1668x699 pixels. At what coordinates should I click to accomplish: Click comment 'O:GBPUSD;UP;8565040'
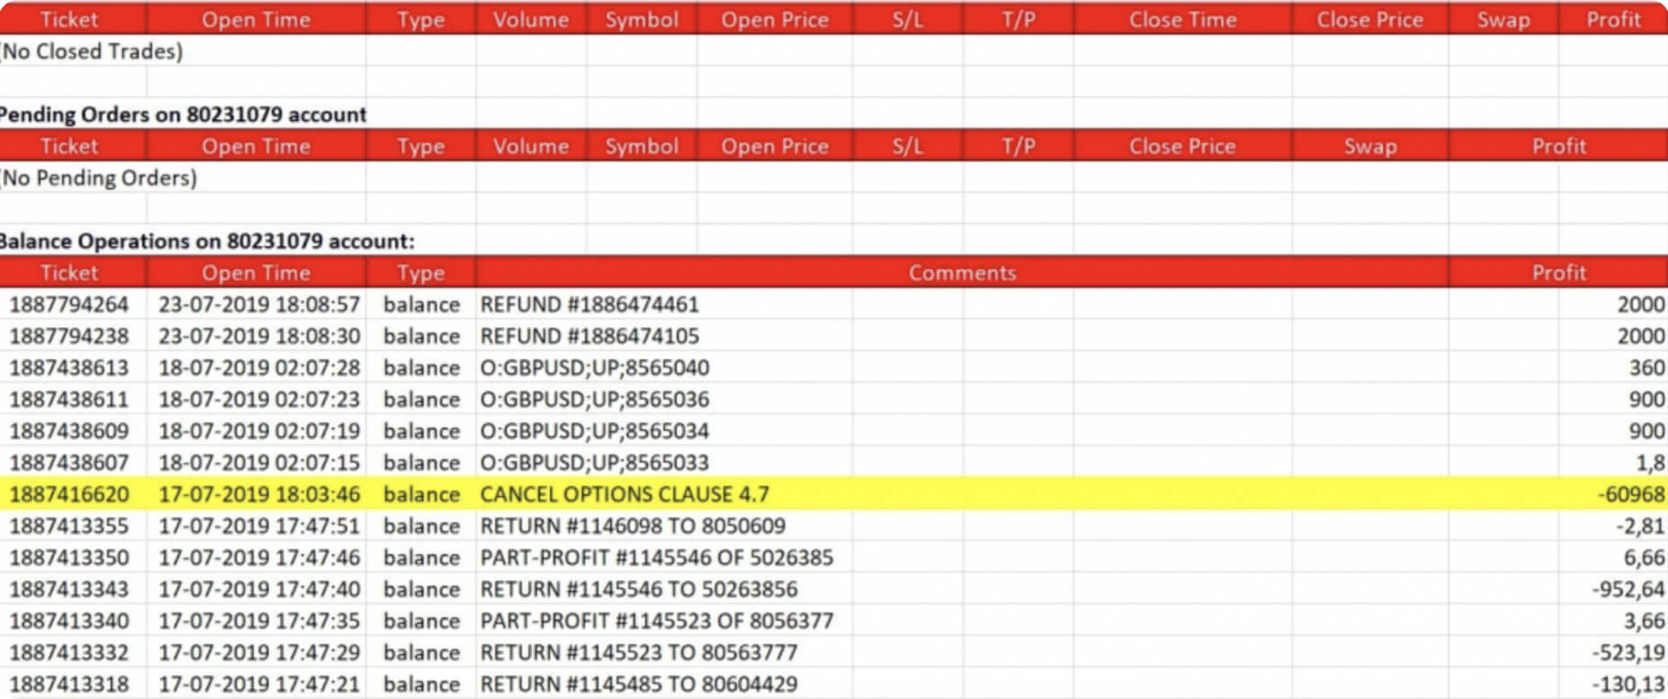point(595,367)
